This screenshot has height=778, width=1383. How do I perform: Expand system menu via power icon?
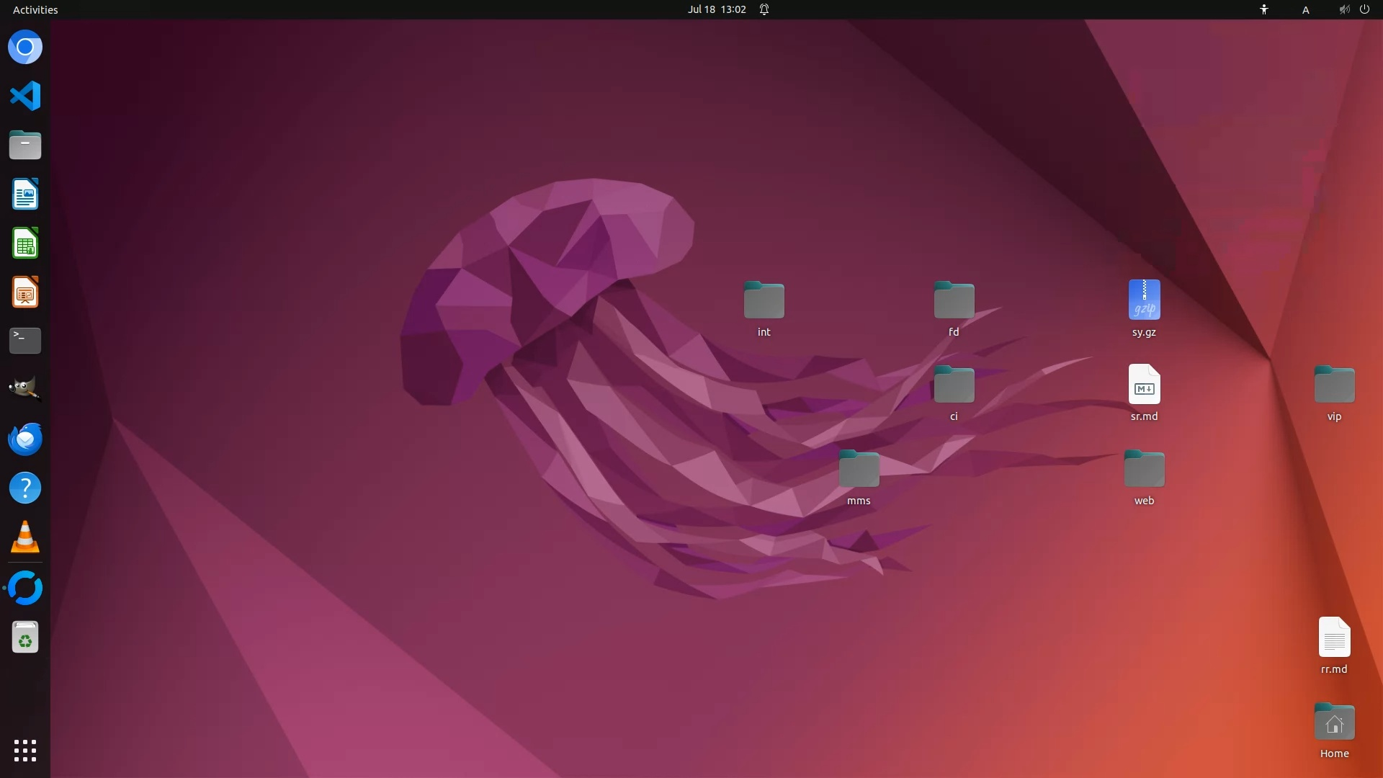[1364, 9]
